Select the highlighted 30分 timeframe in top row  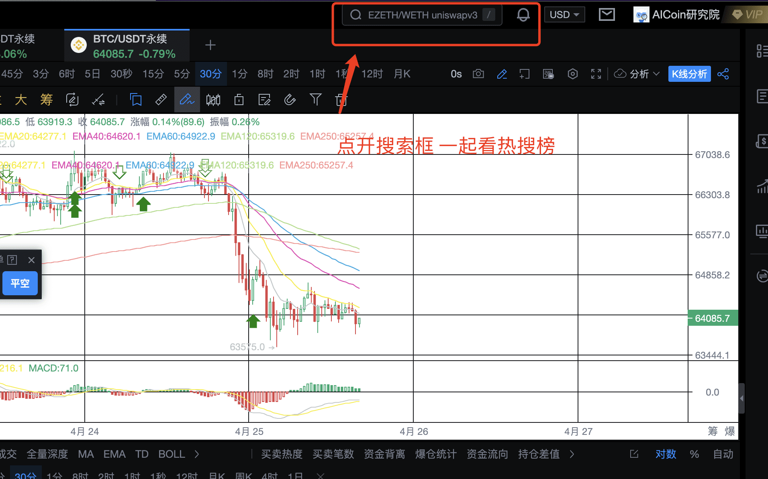211,74
